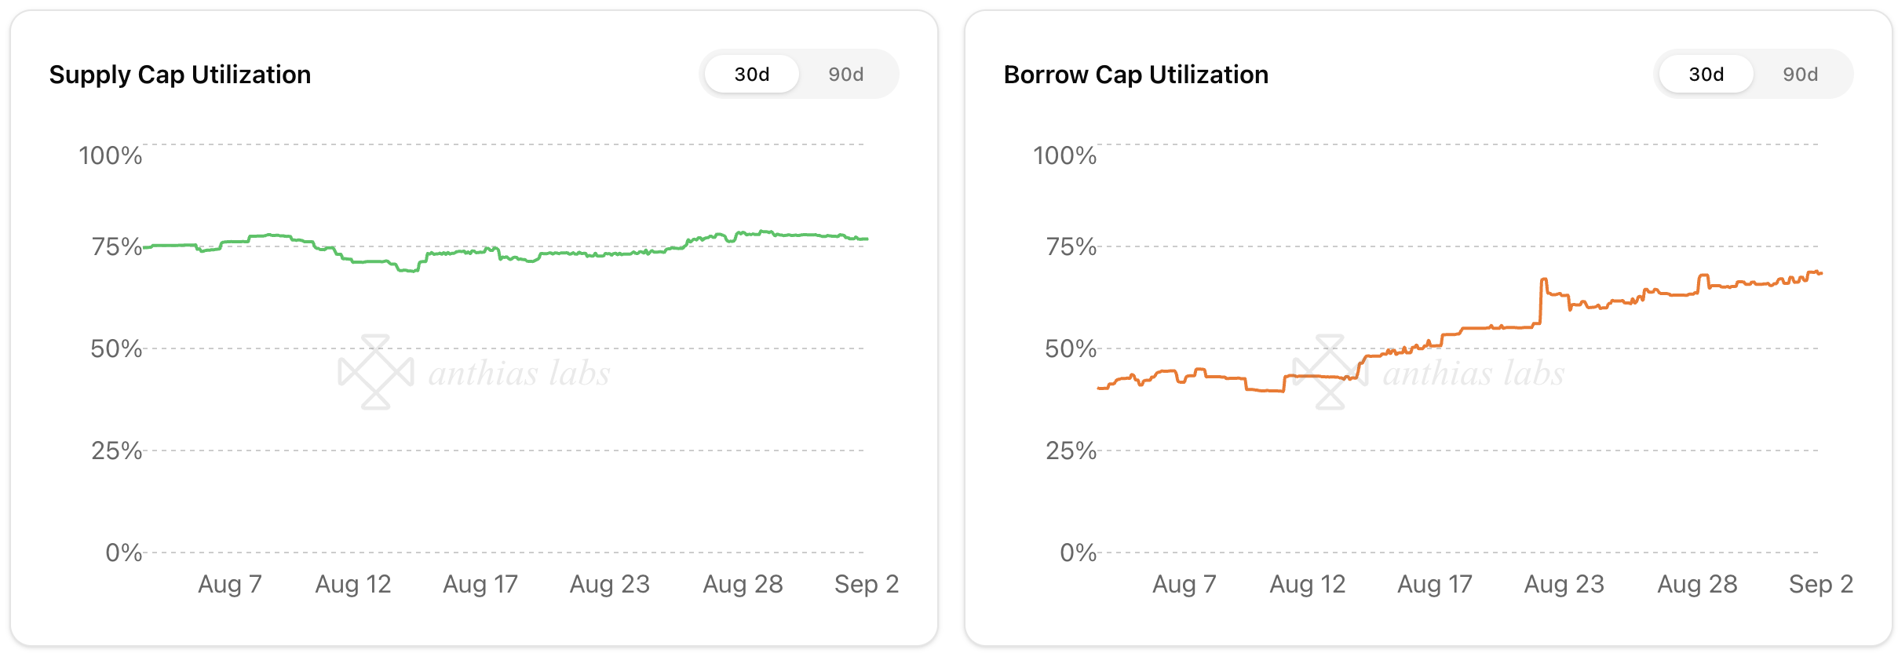Switch Supply Cap Utilization to 90d
This screenshot has width=1898, height=653.
point(845,75)
